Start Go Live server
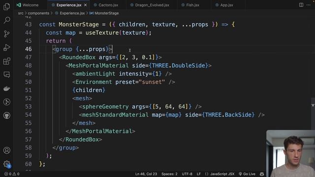This screenshot has width=315, height=177. [247, 174]
